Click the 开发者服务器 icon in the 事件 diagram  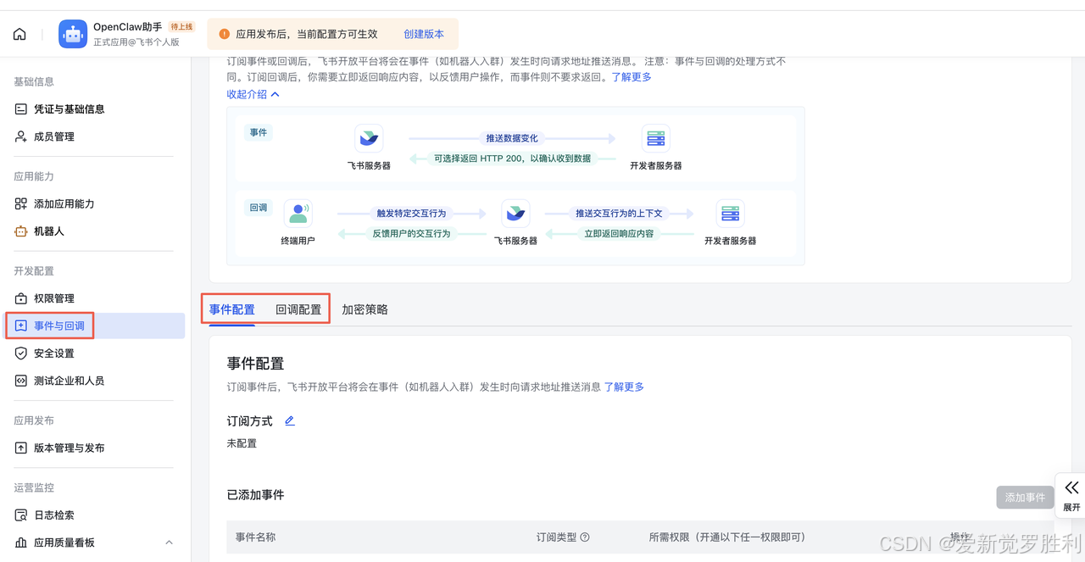(655, 138)
